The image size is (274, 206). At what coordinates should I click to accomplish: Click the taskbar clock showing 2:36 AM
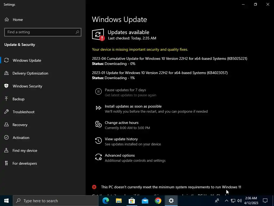point(251,201)
